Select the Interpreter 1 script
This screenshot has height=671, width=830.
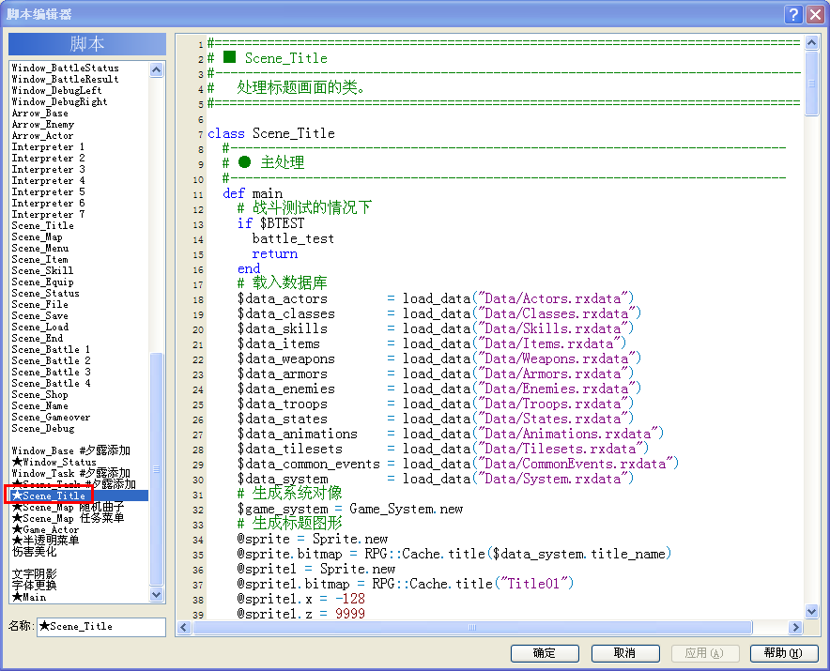[48, 146]
